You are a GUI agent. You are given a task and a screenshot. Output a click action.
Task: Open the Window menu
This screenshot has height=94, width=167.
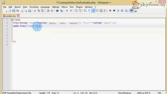89,7
